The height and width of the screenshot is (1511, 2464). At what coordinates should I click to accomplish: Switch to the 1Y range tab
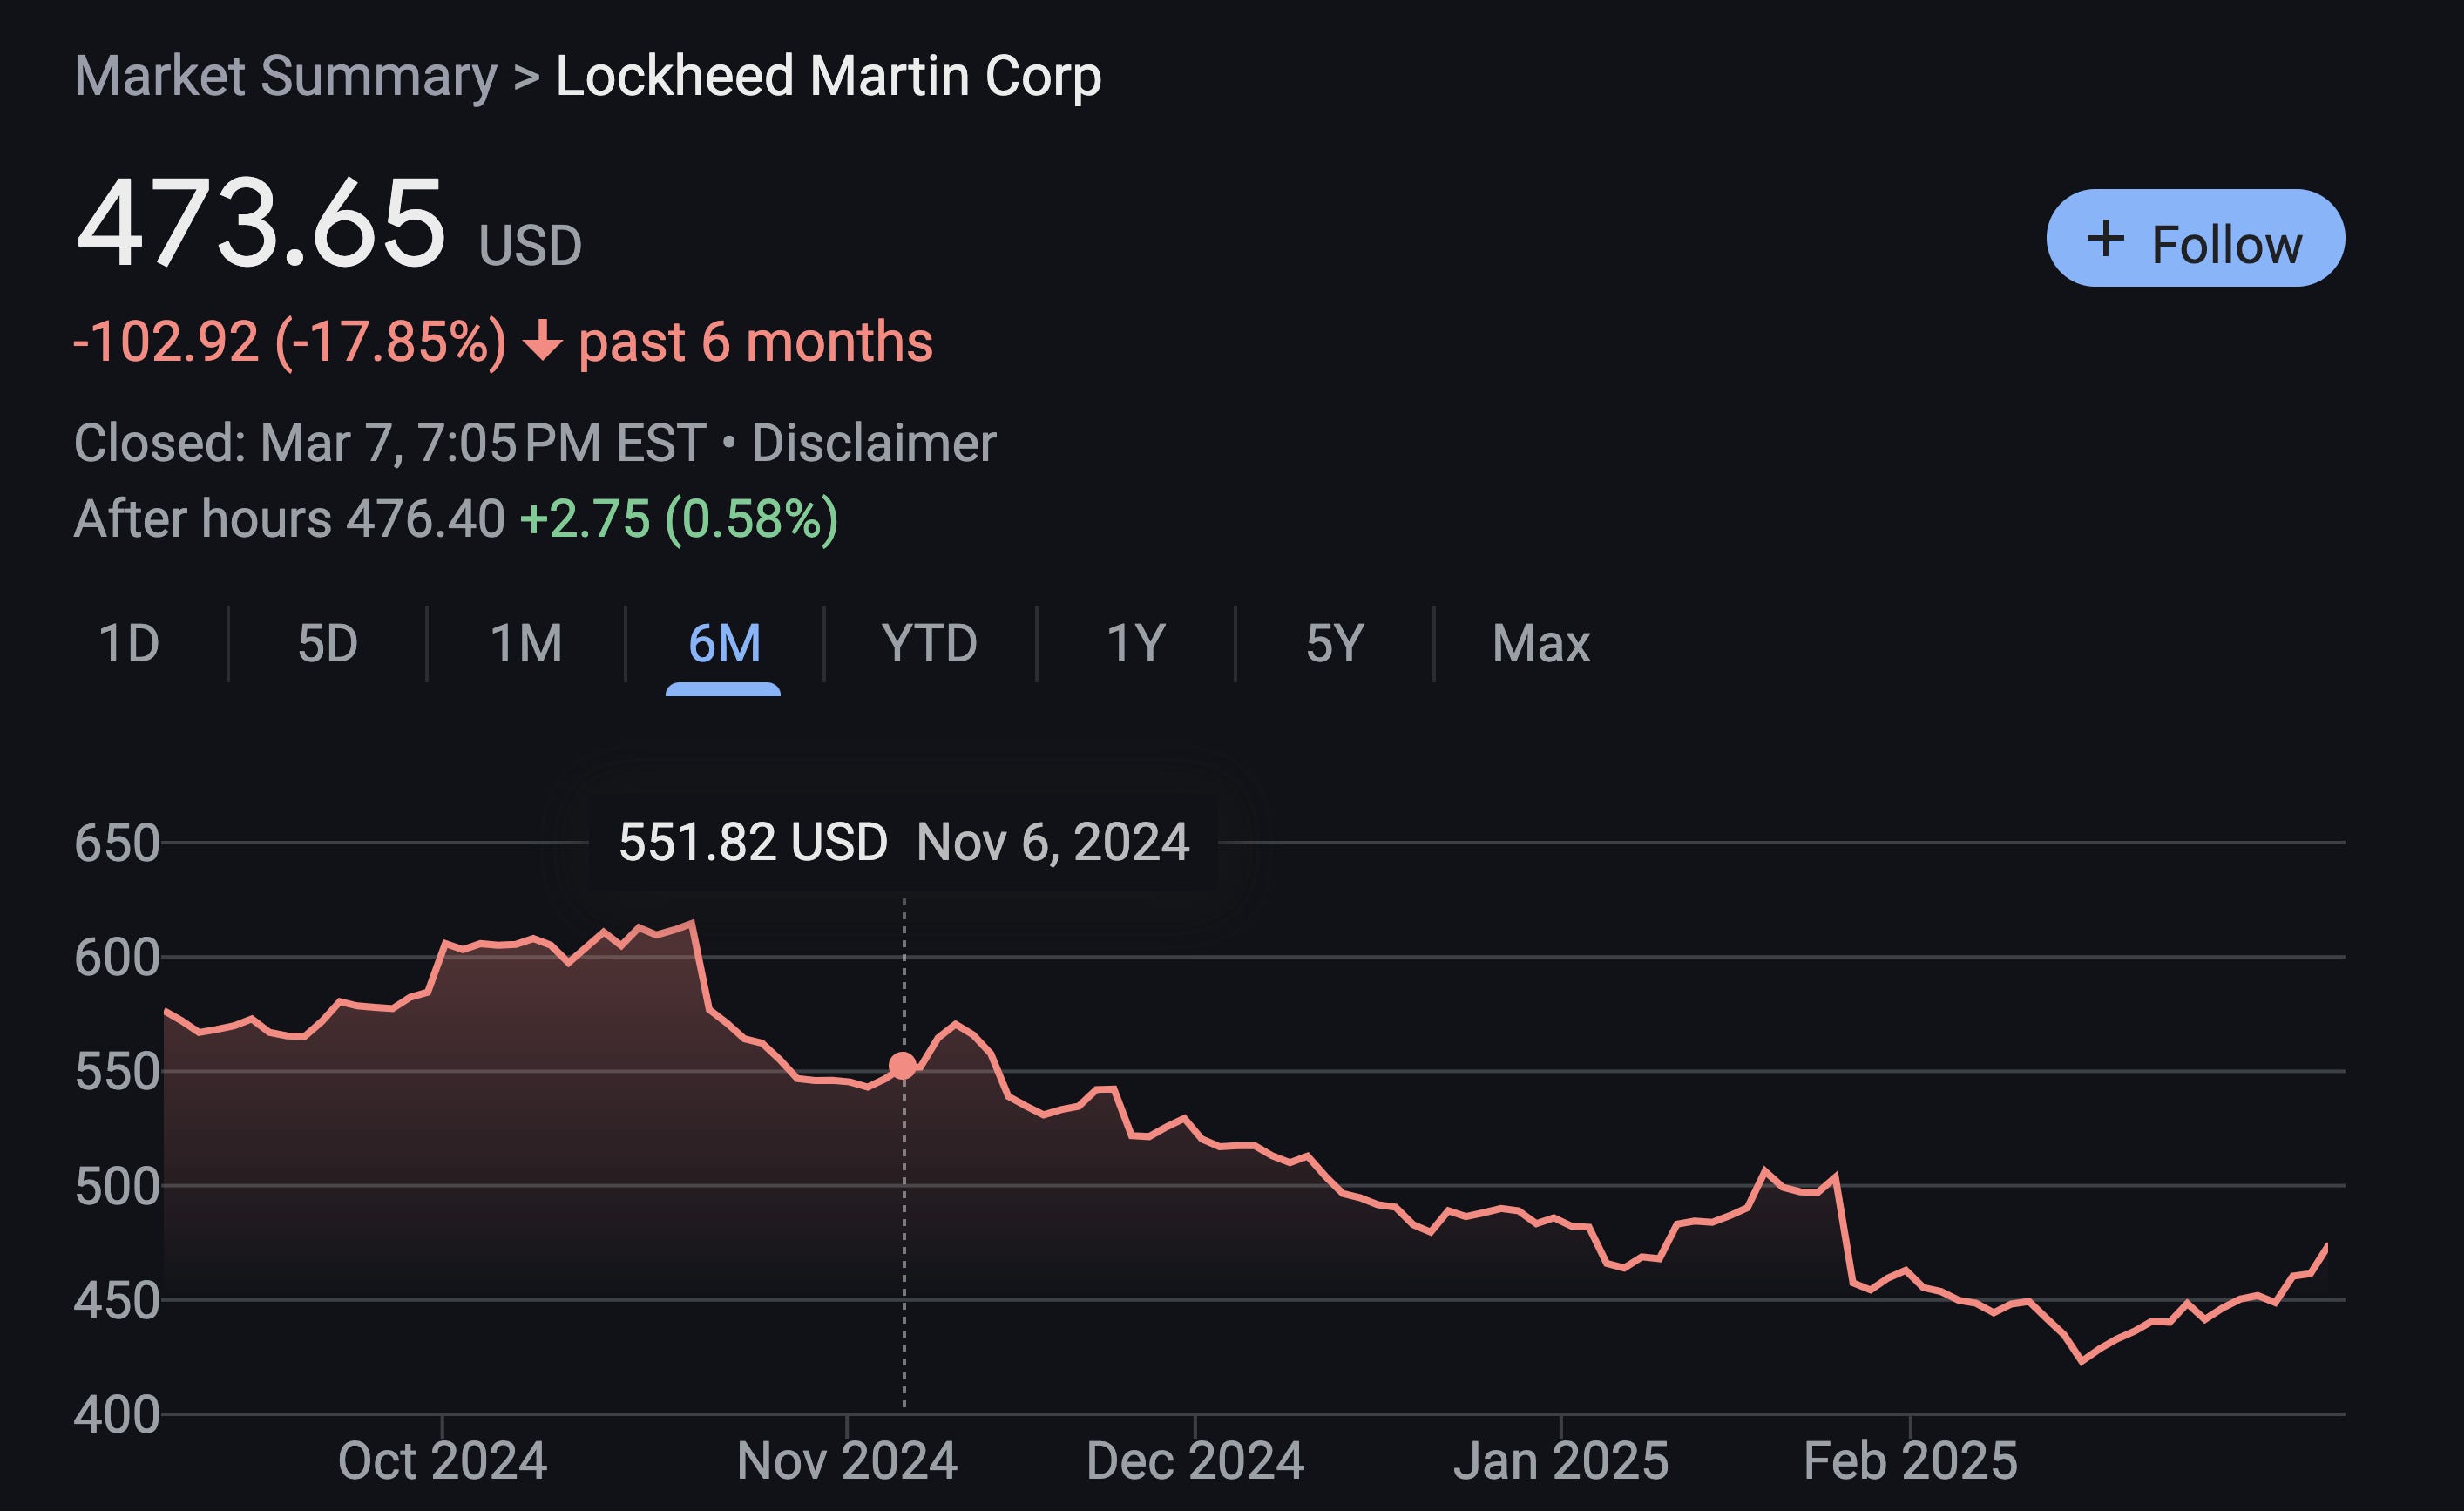1136,643
